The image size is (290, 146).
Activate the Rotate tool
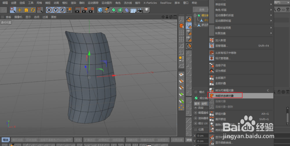click(x=33, y=10)
